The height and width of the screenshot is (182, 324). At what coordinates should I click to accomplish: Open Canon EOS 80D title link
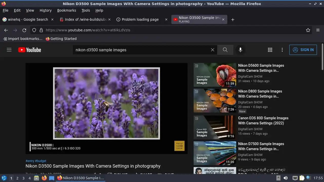(263, 121)
